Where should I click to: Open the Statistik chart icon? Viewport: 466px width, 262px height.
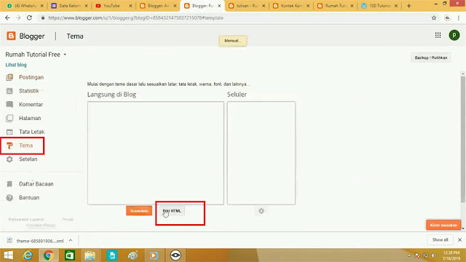click(9, 91)
